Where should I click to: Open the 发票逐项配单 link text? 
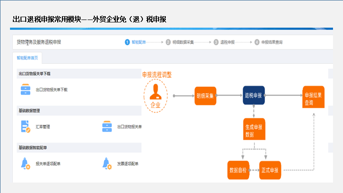pyautogui.click(x=128, y=163)
